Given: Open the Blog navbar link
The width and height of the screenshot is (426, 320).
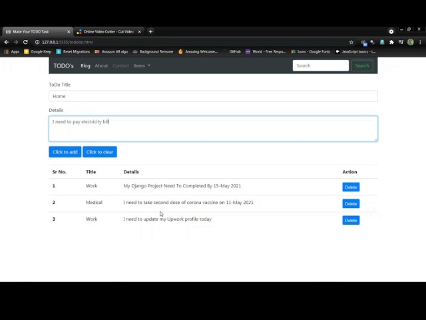Looking at the screenshot, I should coord(85,66).
